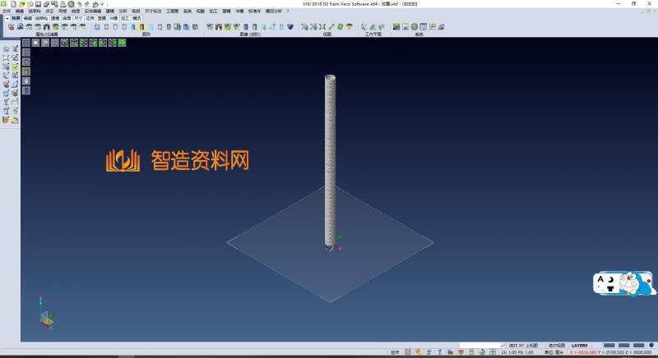Click the striped list icon atop viewport toolbar
The width and height of the screenshot is (658, 358).
coord(26,43)
